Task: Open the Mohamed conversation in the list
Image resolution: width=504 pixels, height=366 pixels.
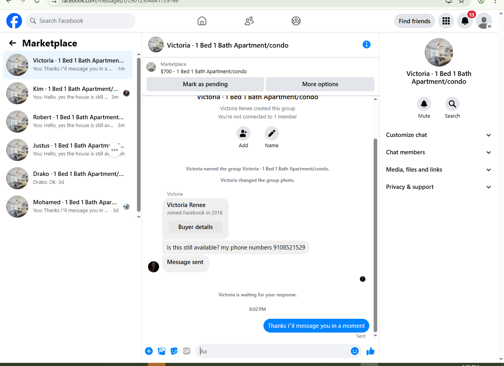Action: tap(68, 207)
